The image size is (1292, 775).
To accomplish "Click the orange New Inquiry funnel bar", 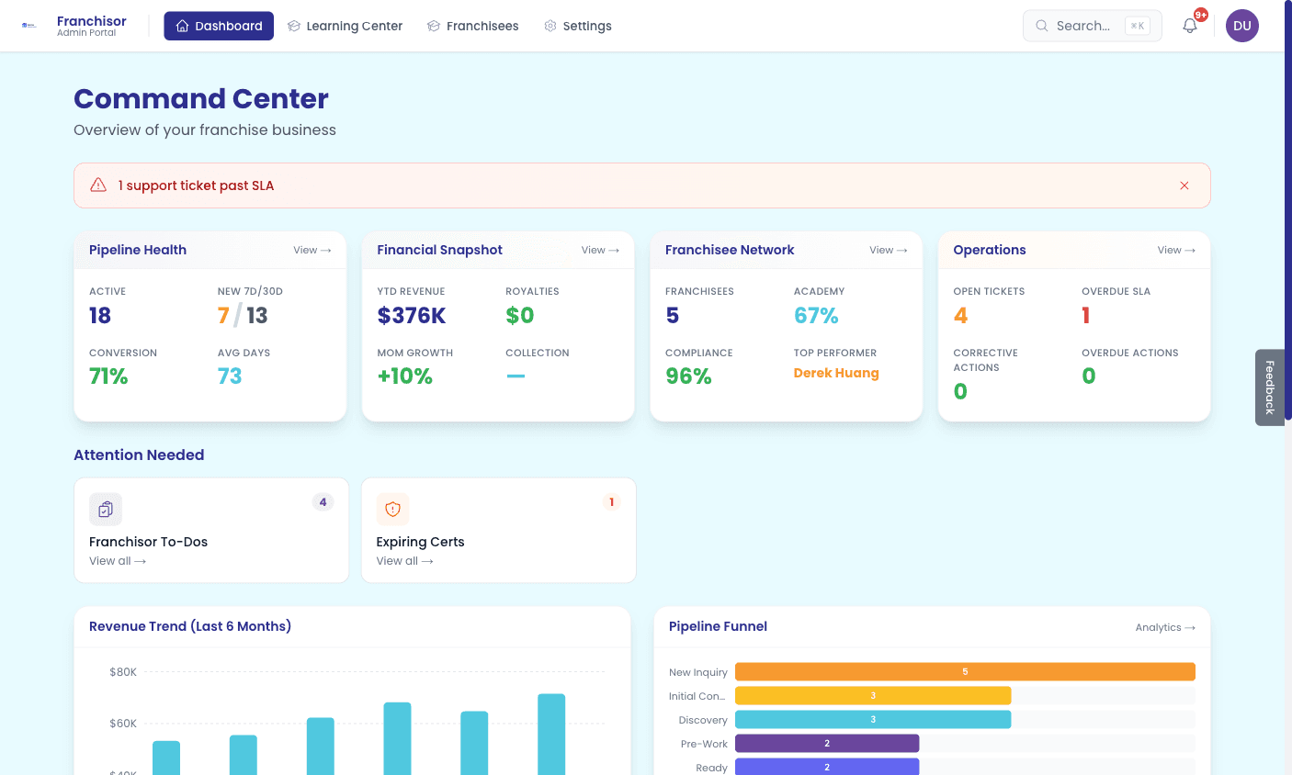I will point(965,672).
